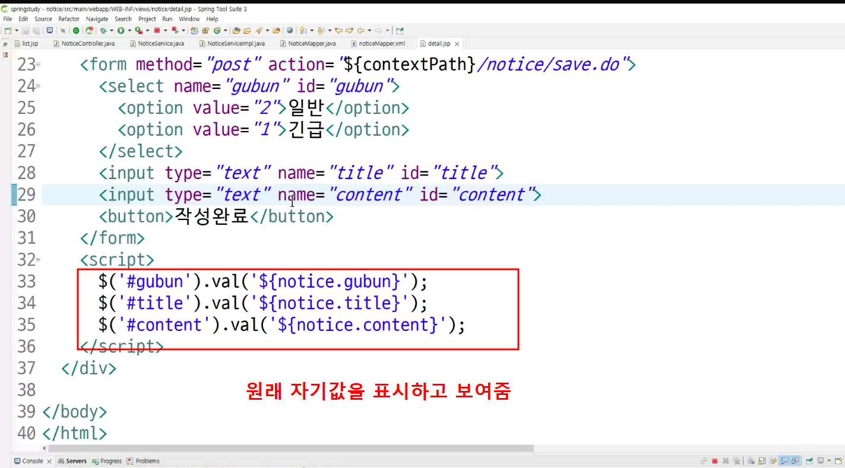845x468 pixels.
Task: Click the Clear Console icon
Action: [751, 461]
